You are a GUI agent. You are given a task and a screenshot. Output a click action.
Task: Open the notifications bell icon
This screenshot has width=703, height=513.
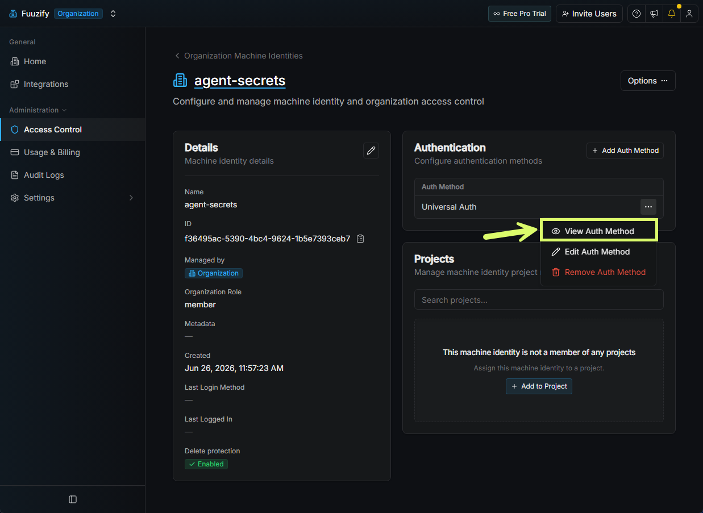(672, 14)
